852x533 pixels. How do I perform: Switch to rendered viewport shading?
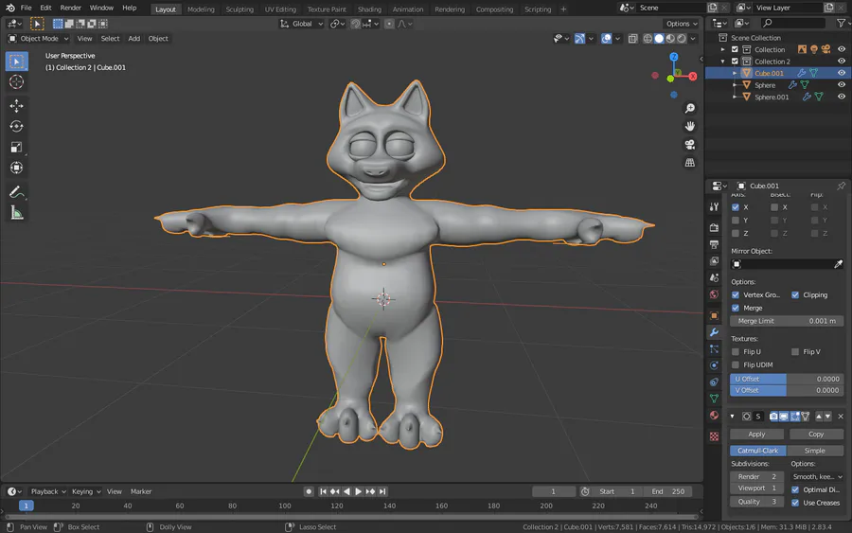click(682, 39)
